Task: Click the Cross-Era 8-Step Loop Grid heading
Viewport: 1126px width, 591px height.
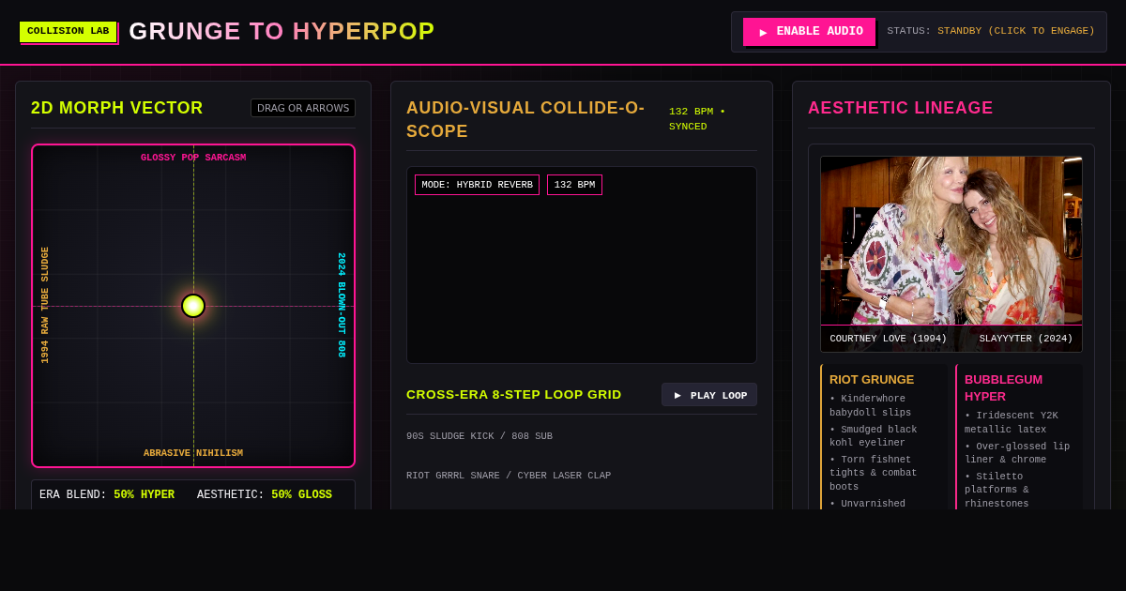Action: (x=514, y=395)
